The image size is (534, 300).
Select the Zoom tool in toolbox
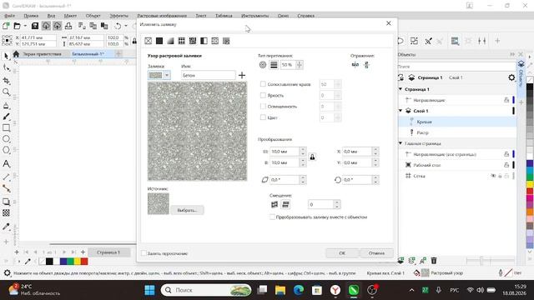point(6,92)
